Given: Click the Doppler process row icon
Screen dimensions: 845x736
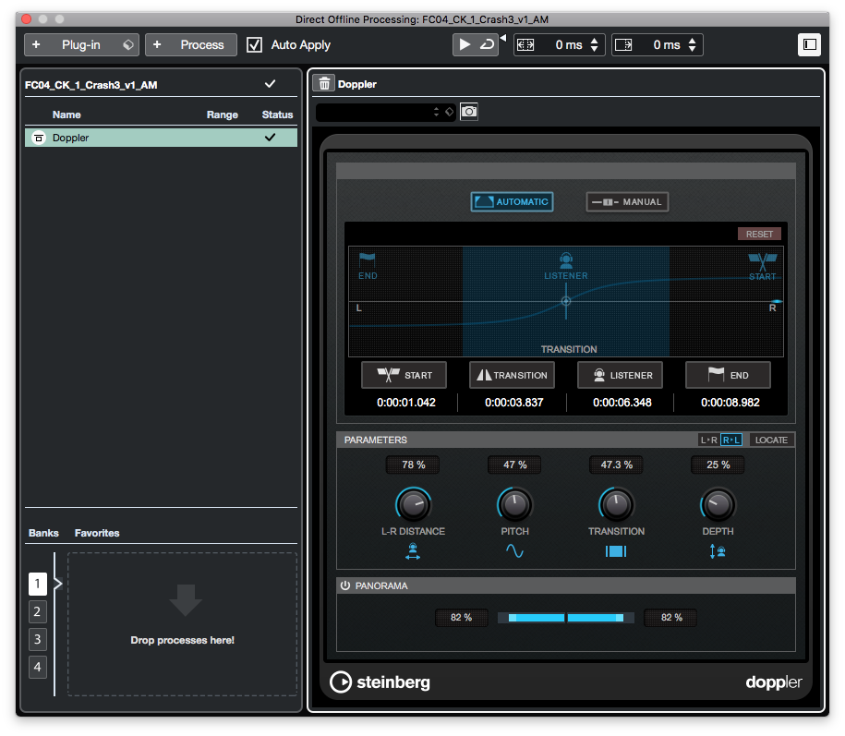Looking at the screenshot, I should [x=38, y=138].
